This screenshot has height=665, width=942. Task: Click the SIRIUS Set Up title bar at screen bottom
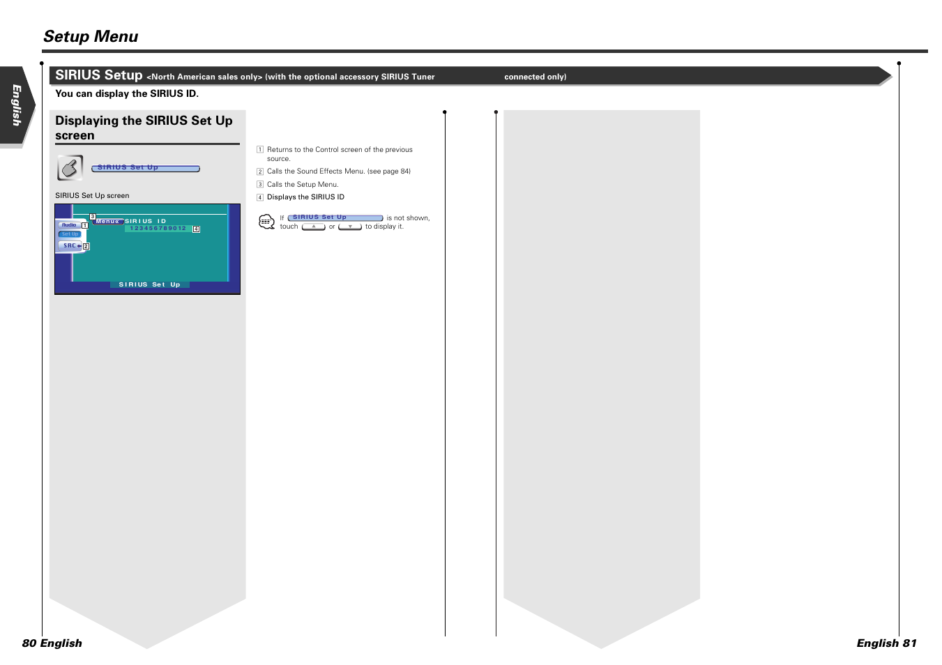[149, 284]
